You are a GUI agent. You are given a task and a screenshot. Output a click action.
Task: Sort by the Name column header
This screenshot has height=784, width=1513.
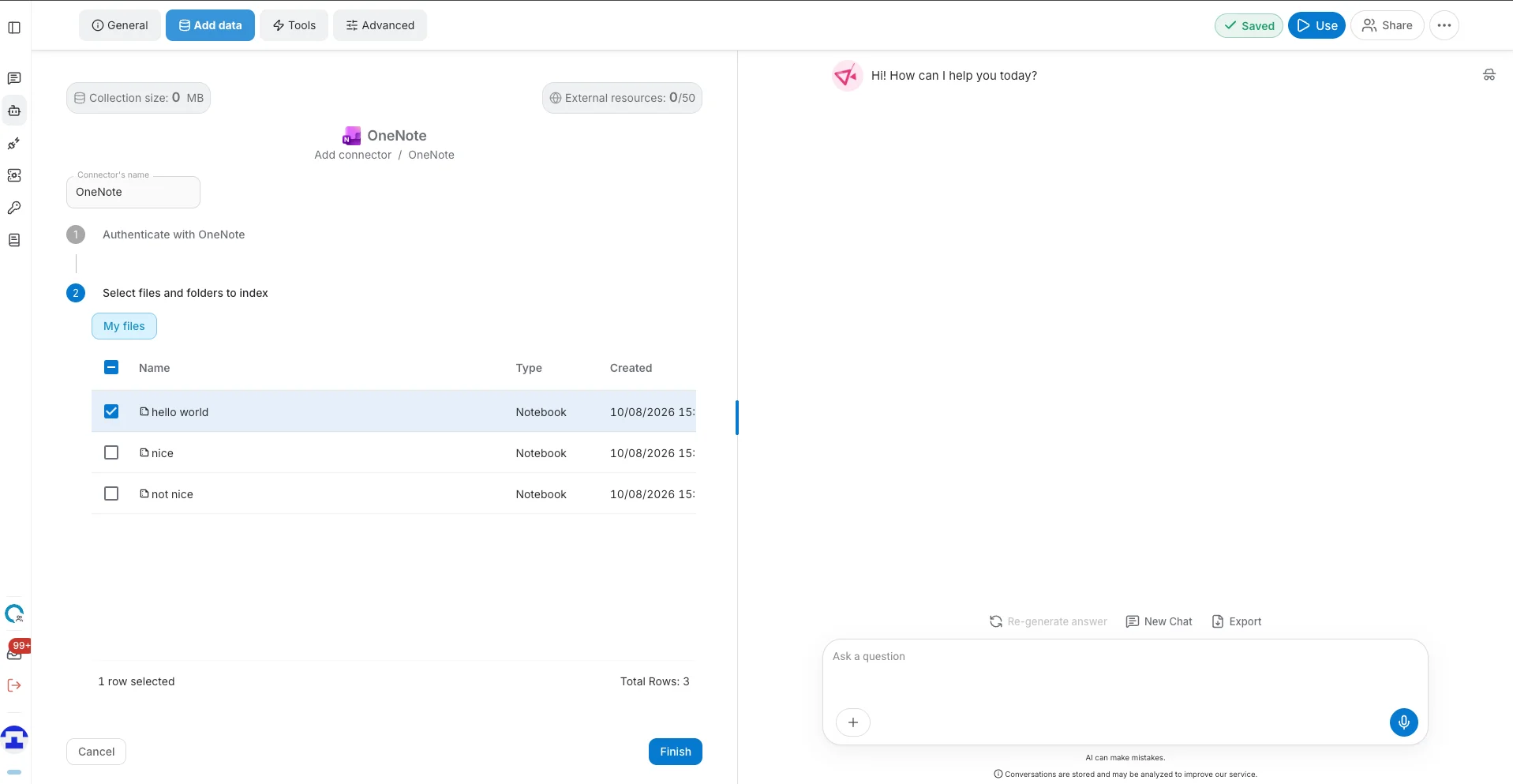(155, 368)
